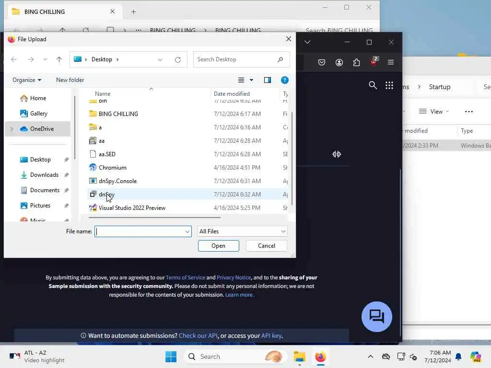Refresh the Desktop folder listing
Viewport: 491px width, 368px height.
[x=178, y=59]
